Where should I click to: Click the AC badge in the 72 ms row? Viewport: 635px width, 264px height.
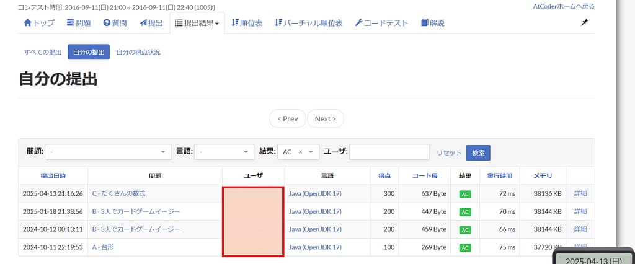click(465, 194)
